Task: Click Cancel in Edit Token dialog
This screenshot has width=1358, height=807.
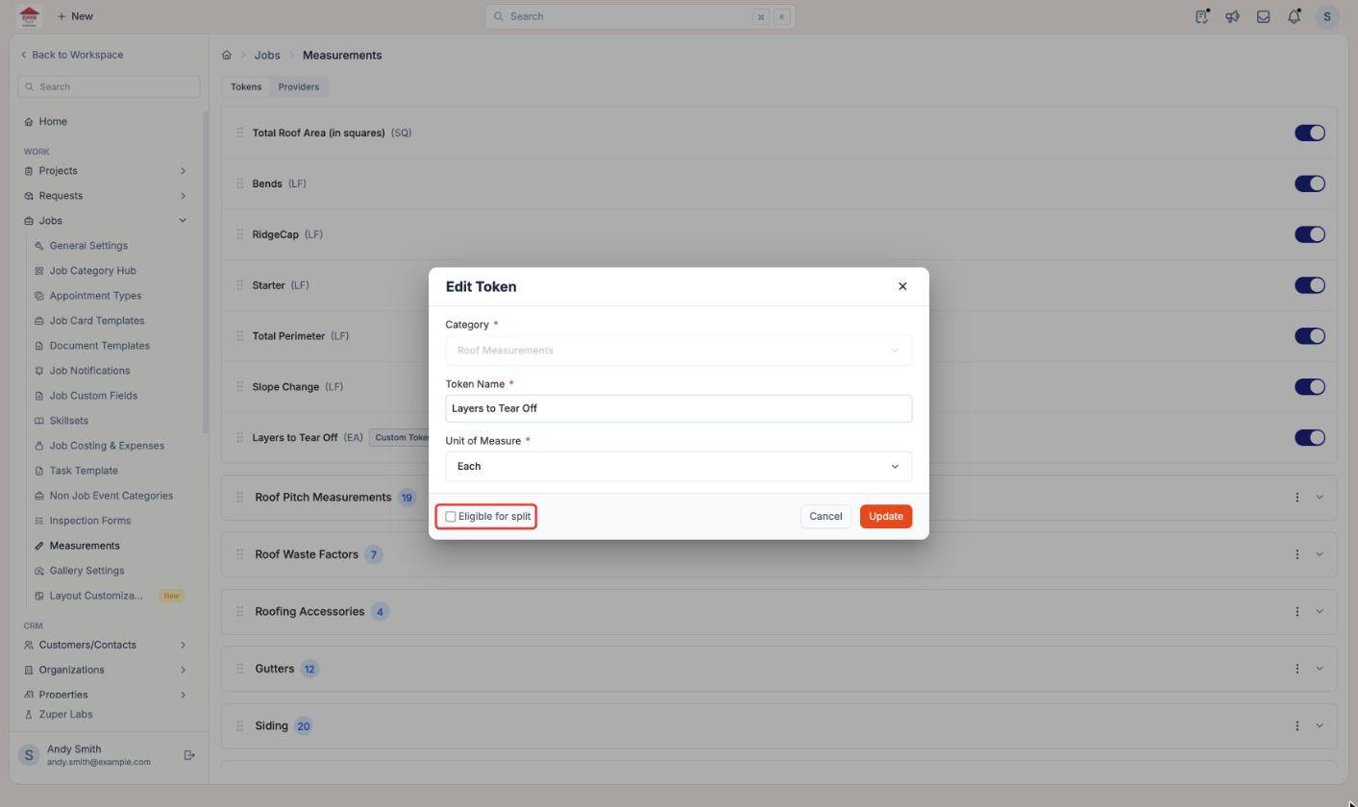Action: tap(826, 517)
